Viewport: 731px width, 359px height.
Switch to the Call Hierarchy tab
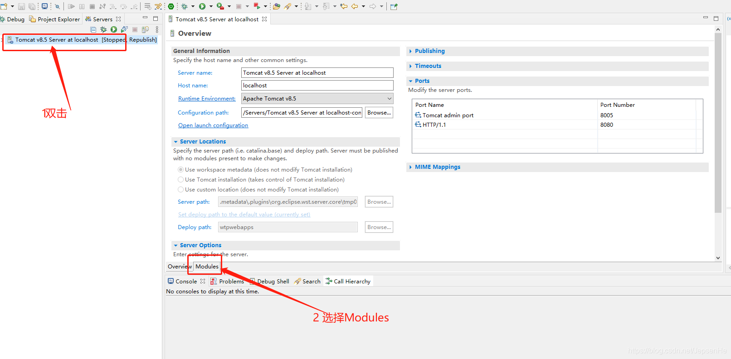[x=348, y=281]
